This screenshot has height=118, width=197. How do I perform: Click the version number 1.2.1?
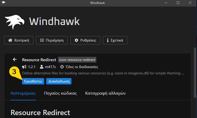pos(32,67)
